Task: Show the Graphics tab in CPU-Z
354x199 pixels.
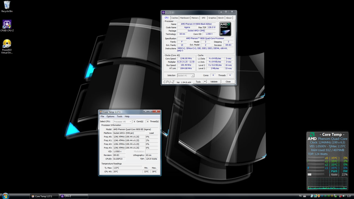Action: click(x=212, y=18)
